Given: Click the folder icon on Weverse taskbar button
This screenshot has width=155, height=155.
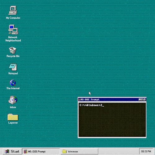Looking at the screenshot, I should click(64, 152).
